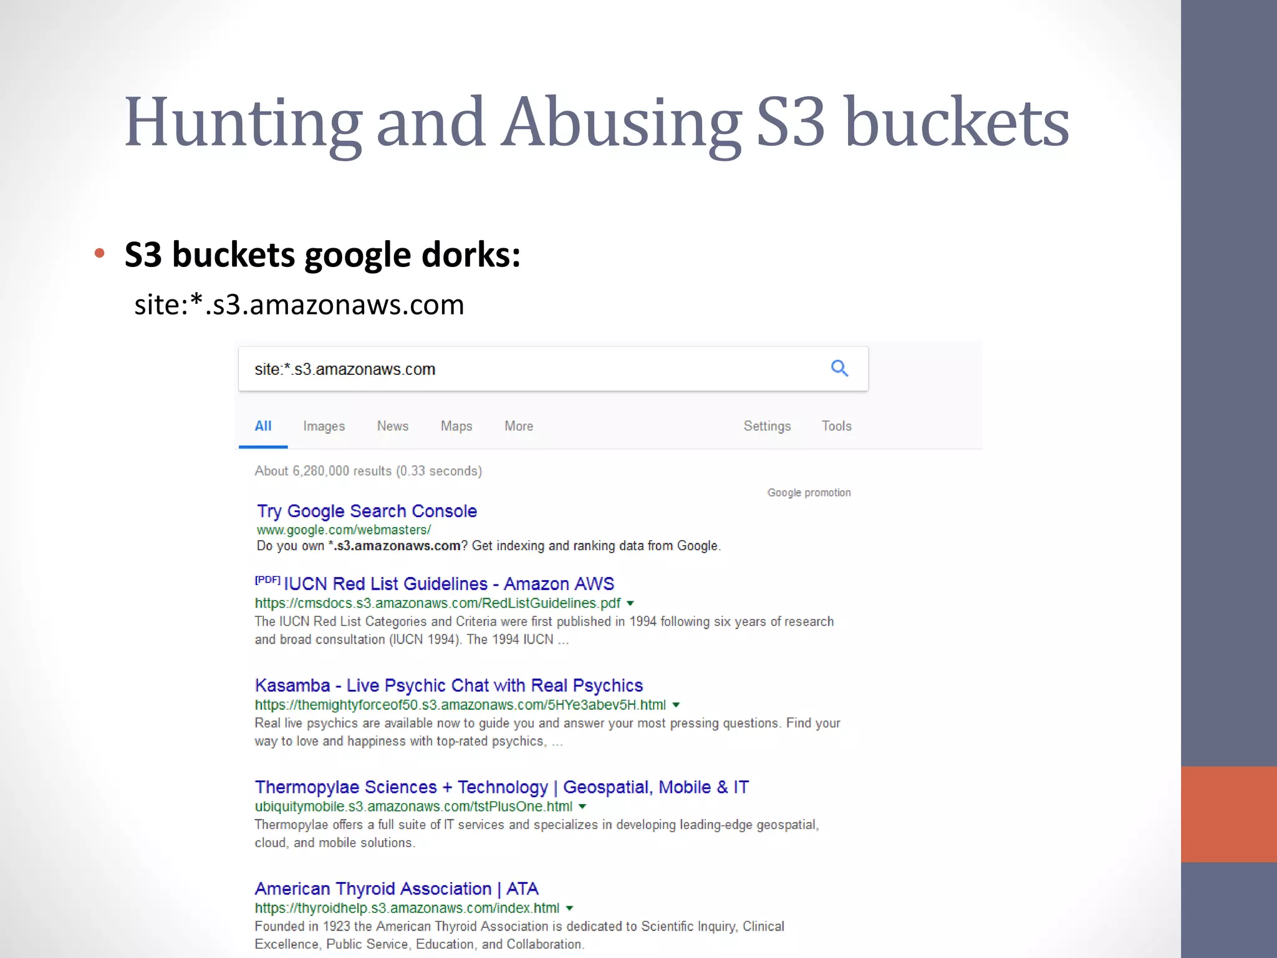Open the Try Google Search Console link
Image resolution: width=1277 pixels, height=958 pixels.
tap(367, 511)
